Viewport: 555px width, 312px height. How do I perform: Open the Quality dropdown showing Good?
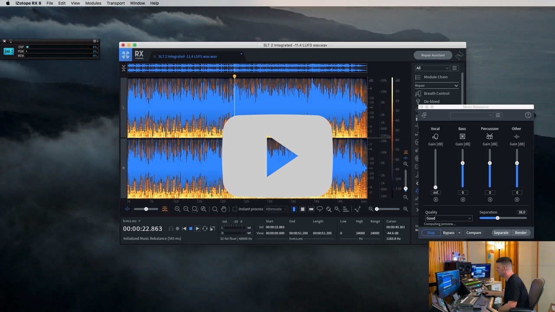click(448, 218)
